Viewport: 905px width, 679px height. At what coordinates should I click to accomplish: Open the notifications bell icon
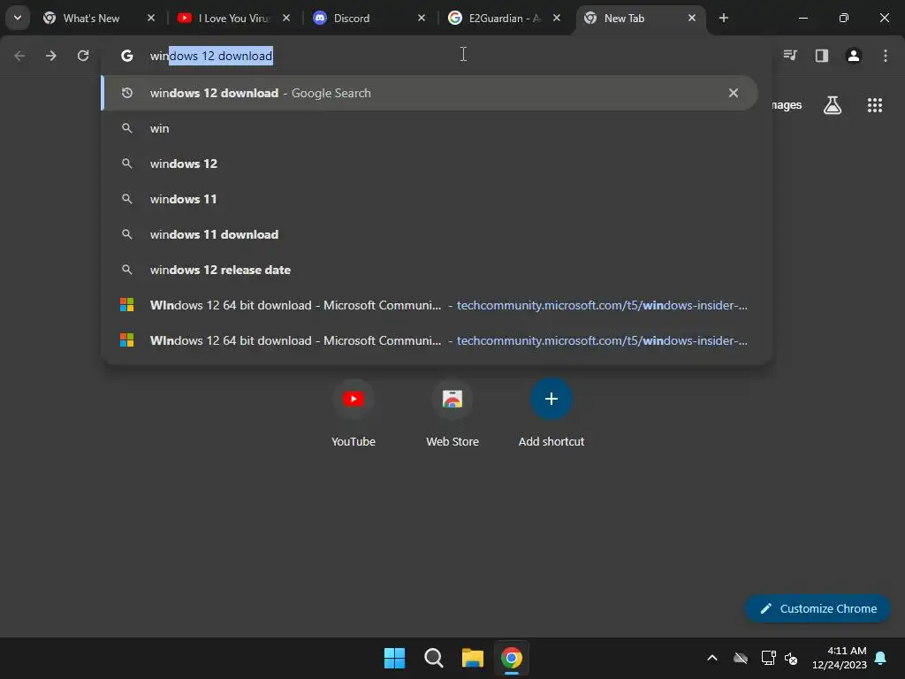pyautogui.click(x=881, y=658)
